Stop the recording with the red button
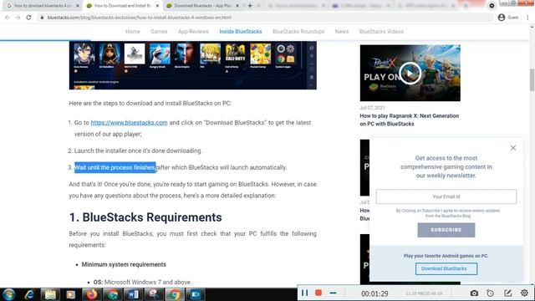 (318, 293)
